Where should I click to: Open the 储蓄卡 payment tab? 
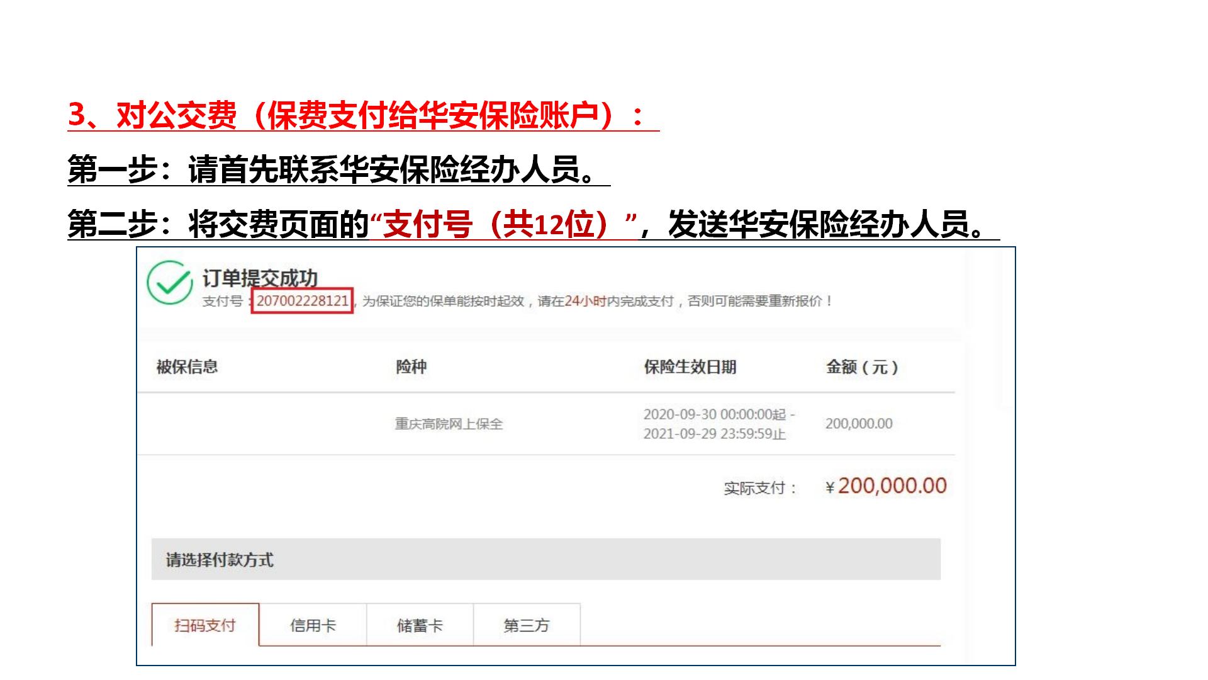tap(420, 625)
